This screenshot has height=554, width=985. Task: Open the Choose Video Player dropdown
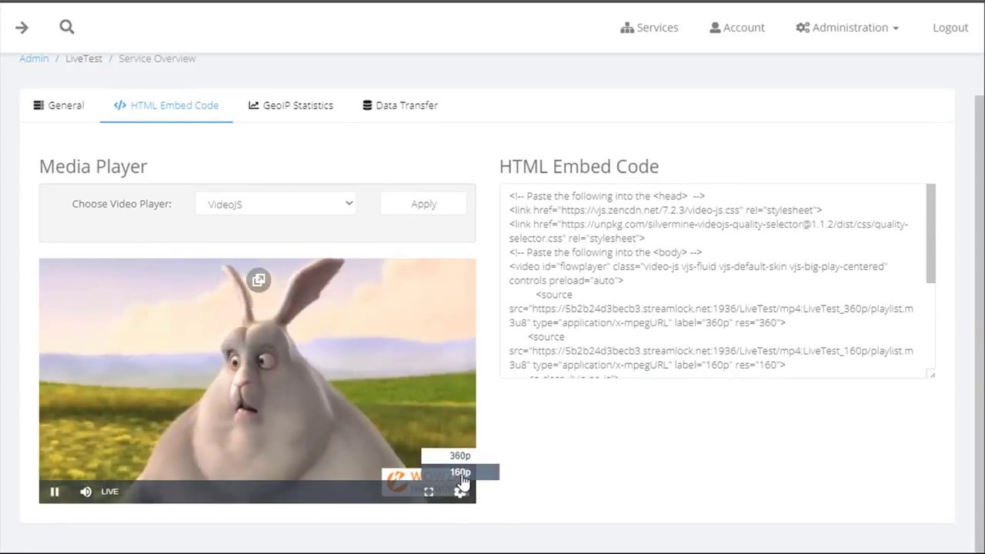pos(275,204)
